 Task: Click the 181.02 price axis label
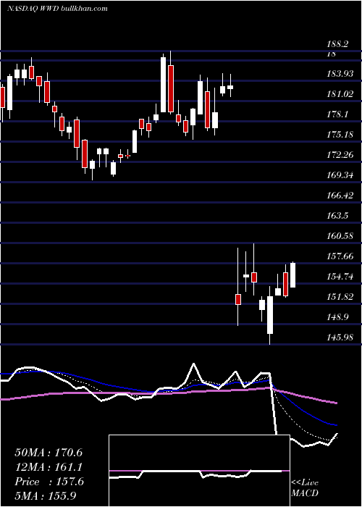pos(340,94)
